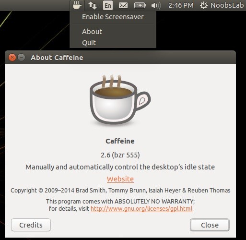
Task: Minimize the About Caffeine dialog
Action: click(x=21, y=58)
